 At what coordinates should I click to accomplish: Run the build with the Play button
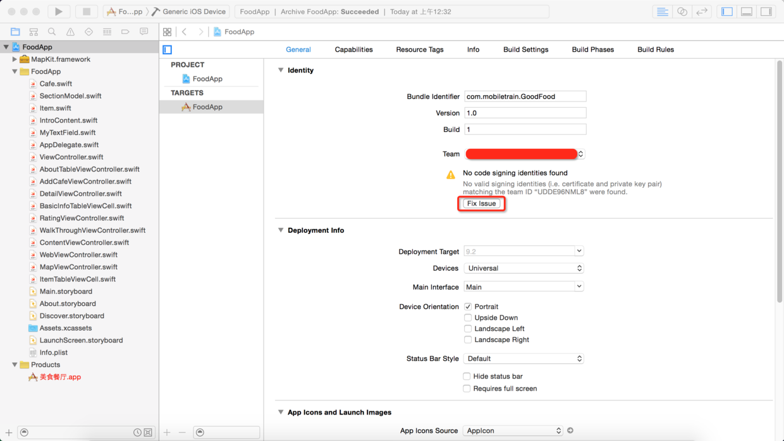point(59,11)
